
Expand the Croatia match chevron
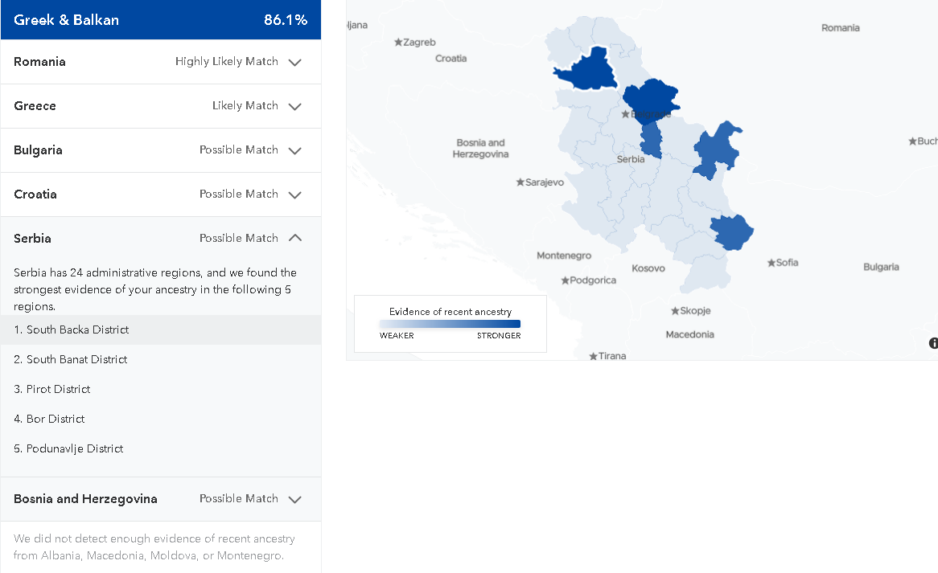[295, 194]
